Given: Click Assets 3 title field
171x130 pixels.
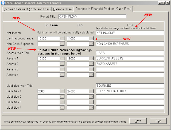Looking at the screenshot, I should coord(130,69).
